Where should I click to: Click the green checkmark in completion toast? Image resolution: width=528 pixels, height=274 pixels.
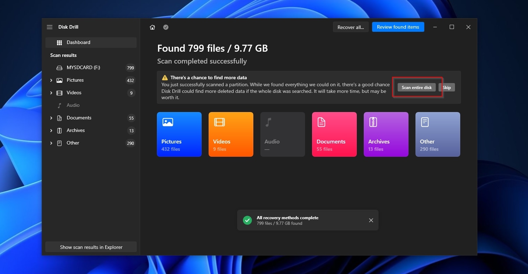[x=247, y=220]
